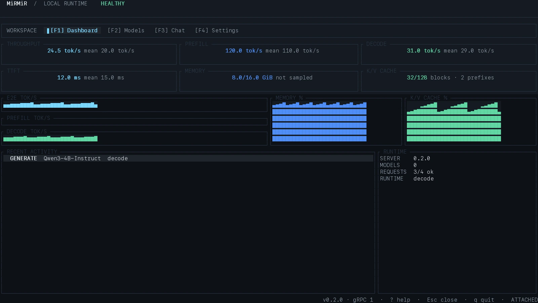This screenshot has height=303, width=538.
Task: Select the decode 31.0 tok/s value
Action: pyautogui.click(x=424, y=50)
